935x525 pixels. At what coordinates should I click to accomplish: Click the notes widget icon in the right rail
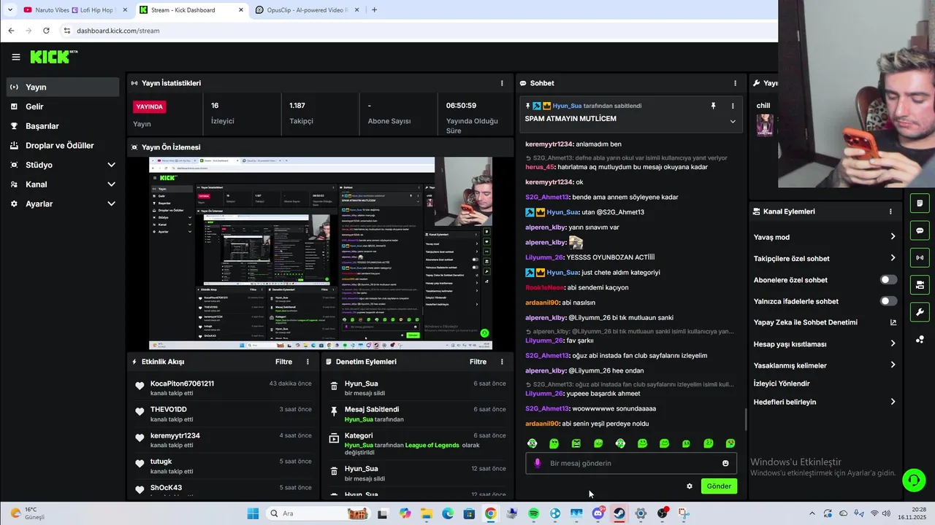920,203
